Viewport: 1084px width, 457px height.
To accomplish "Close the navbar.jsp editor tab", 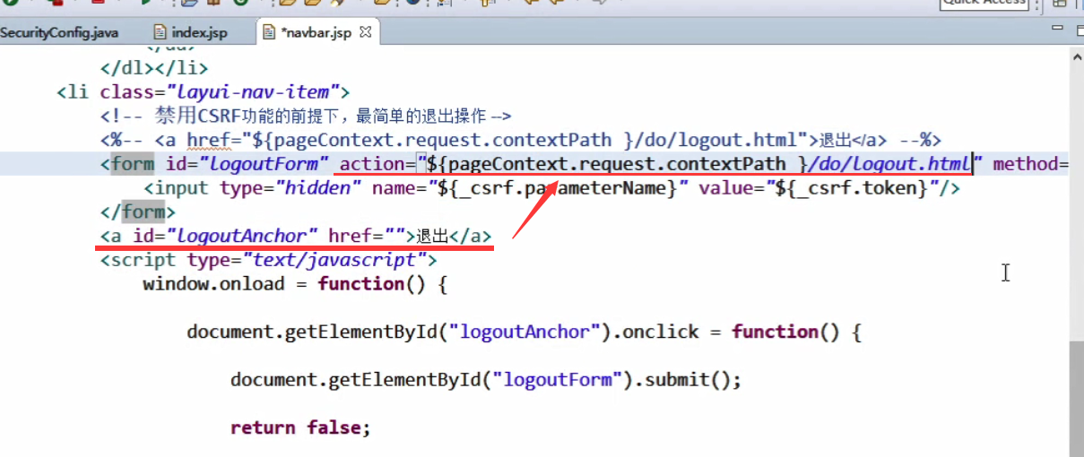I will [365, 32].
